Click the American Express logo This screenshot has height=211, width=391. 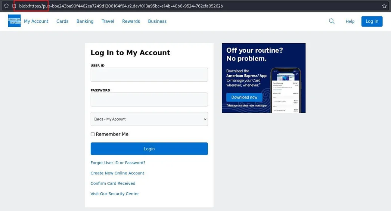[x=14, y=21]
